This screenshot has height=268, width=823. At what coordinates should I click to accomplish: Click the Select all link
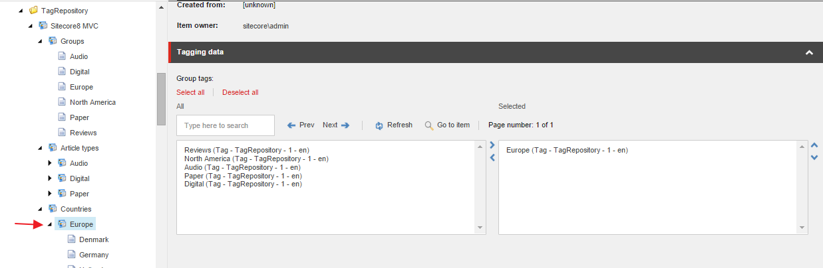tap(190, 92)
